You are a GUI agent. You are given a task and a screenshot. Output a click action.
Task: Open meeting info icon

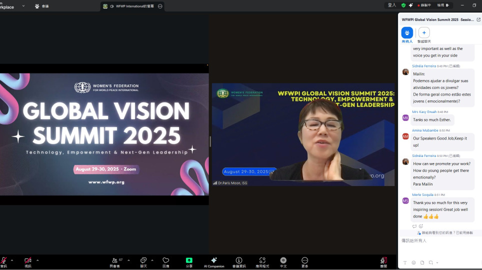coord(239,260)
